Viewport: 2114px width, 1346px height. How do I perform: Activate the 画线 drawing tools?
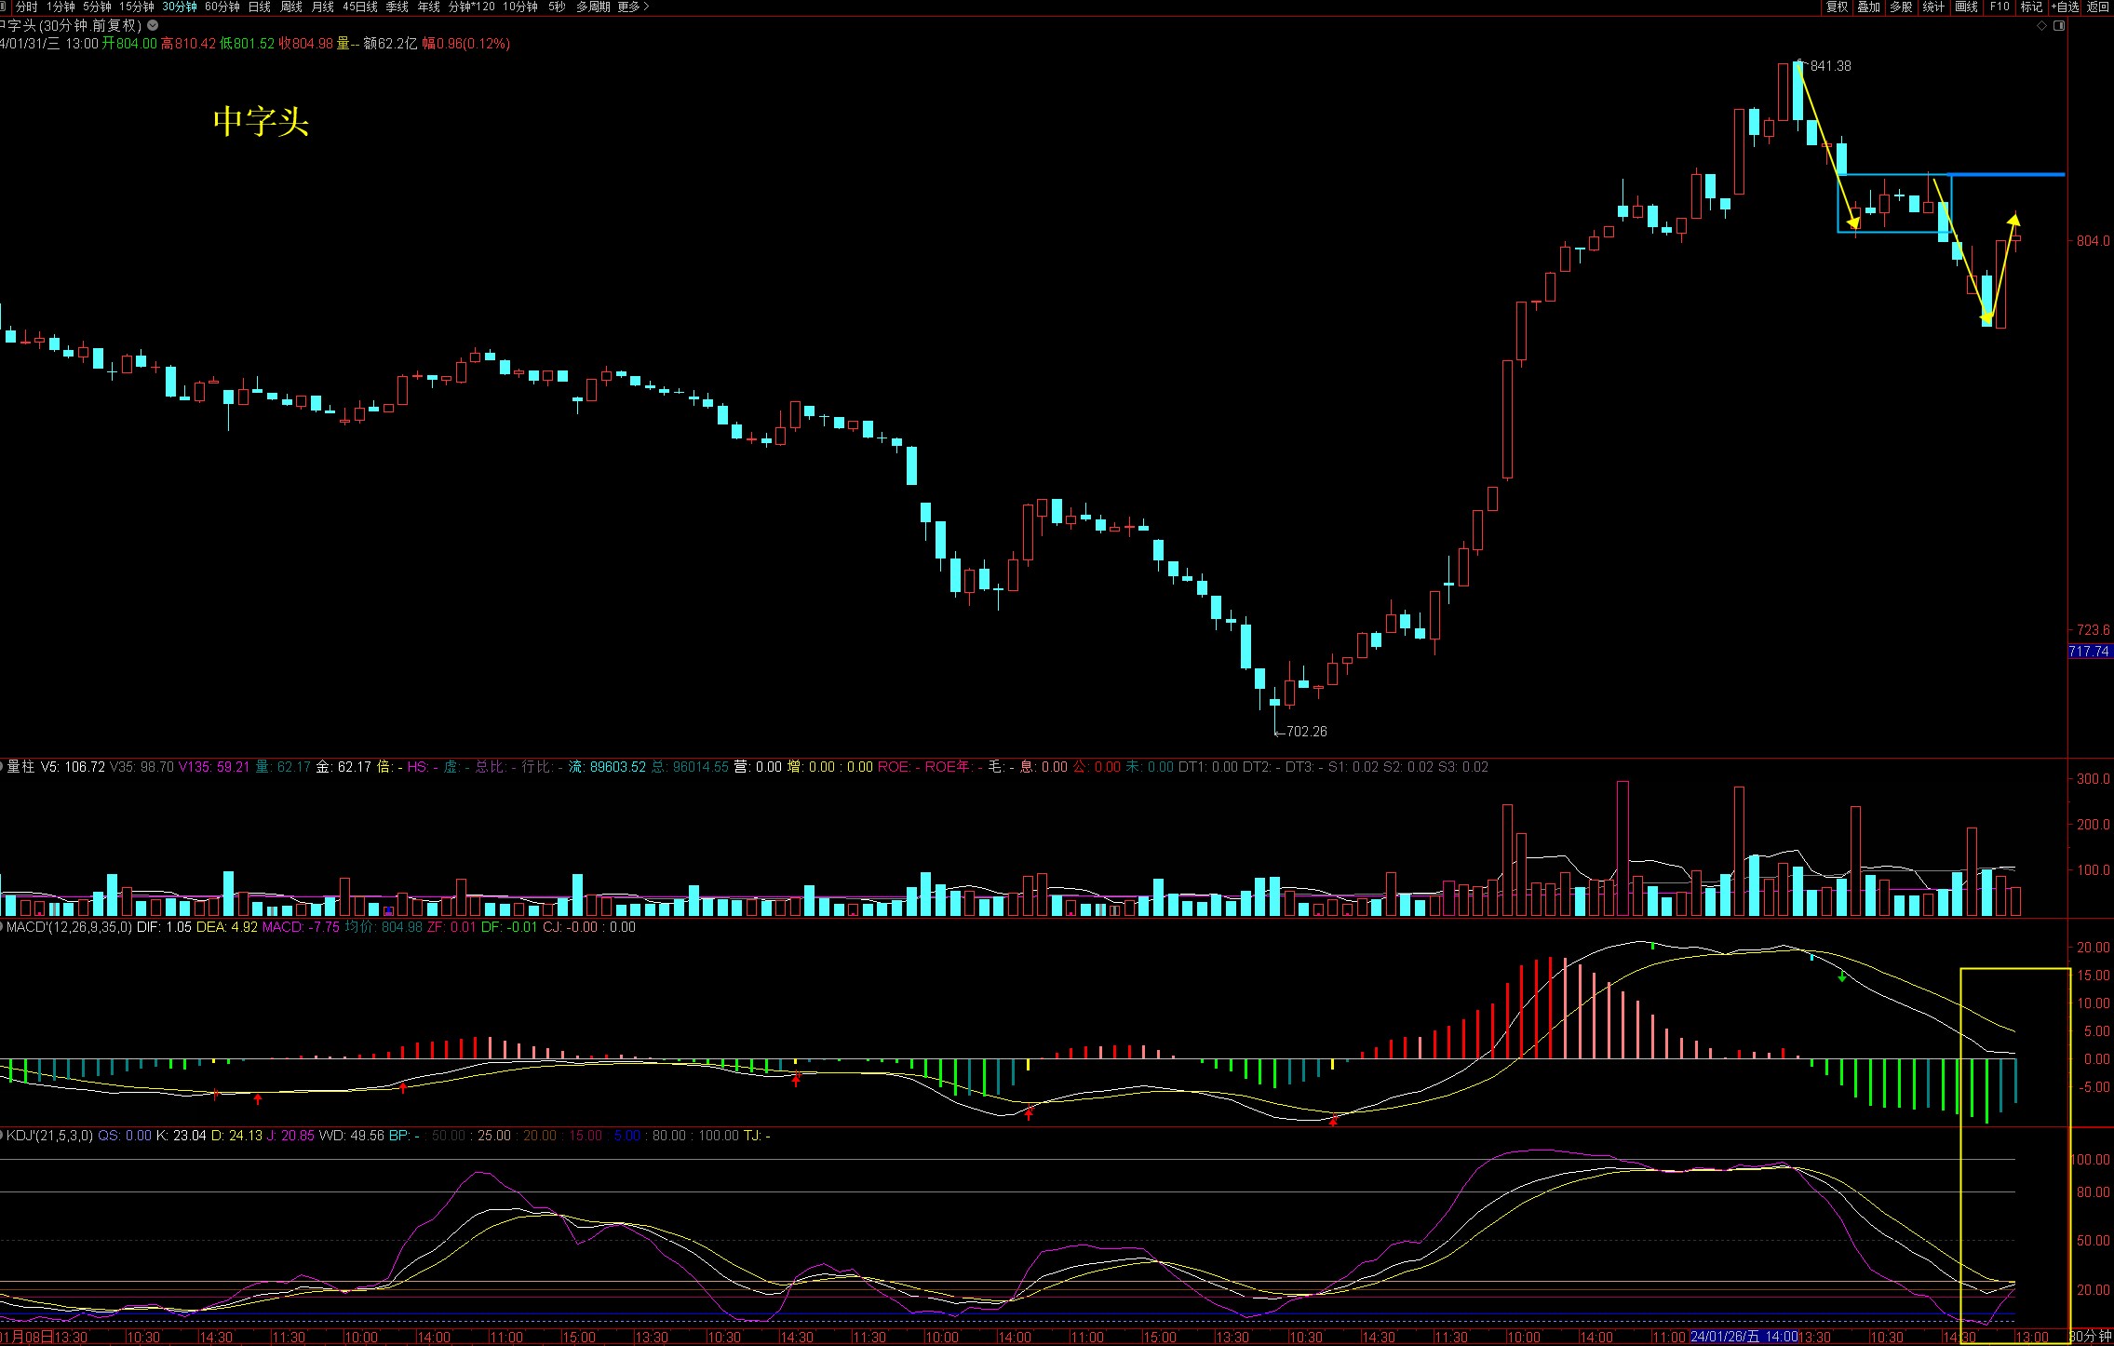coord(1967,7)
